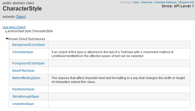Open the ClickableSpan class link
The width and height of the screenshot is (195, 111).
(x=23, y=52)
